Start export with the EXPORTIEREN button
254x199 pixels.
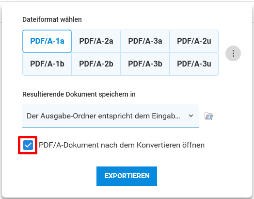click(x=127, y=176)
